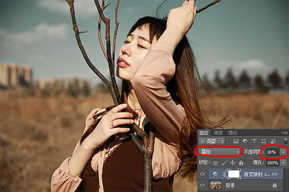The image size is (289, 192).
Task: Filter layers by shape layer icon
Action: click(263, 142)
